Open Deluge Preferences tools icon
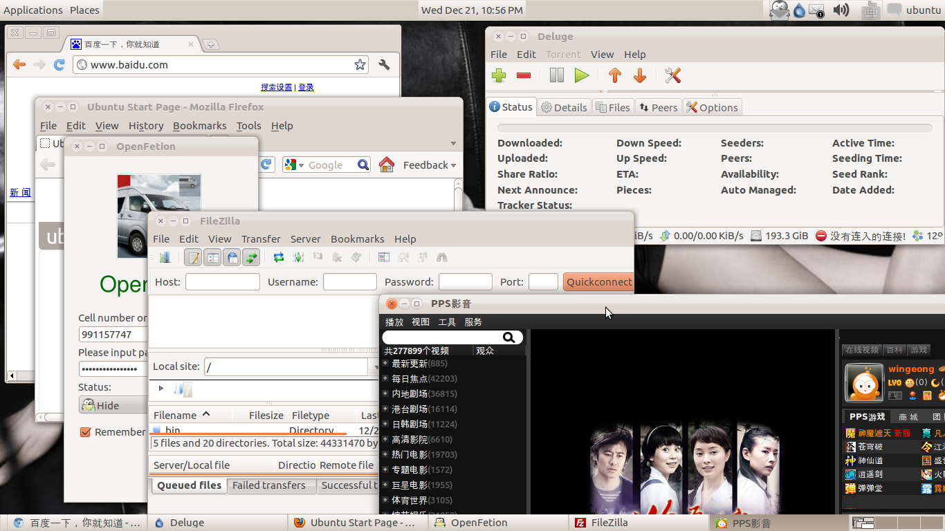Screen dimensions: 945x531 673,75
